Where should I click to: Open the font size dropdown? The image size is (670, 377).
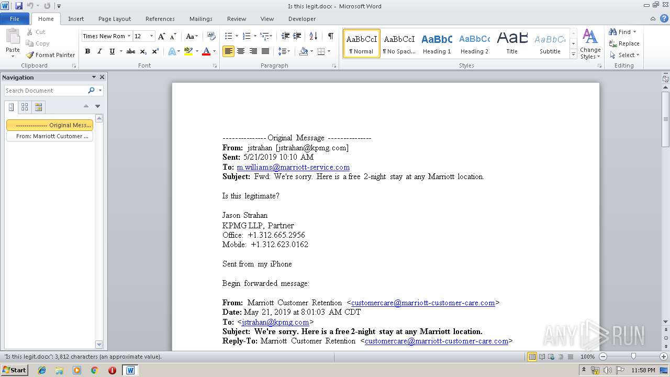coord(152,36)
